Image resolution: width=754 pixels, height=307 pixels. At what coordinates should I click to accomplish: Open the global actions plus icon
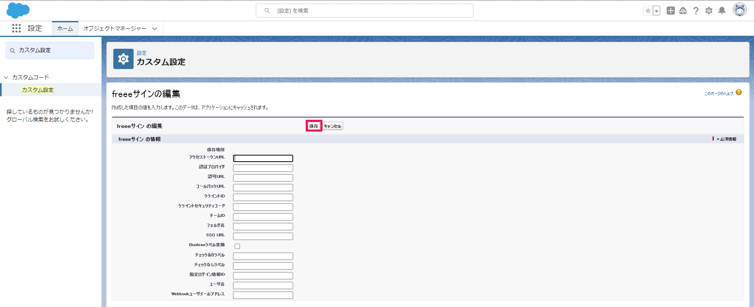[671, 11]
